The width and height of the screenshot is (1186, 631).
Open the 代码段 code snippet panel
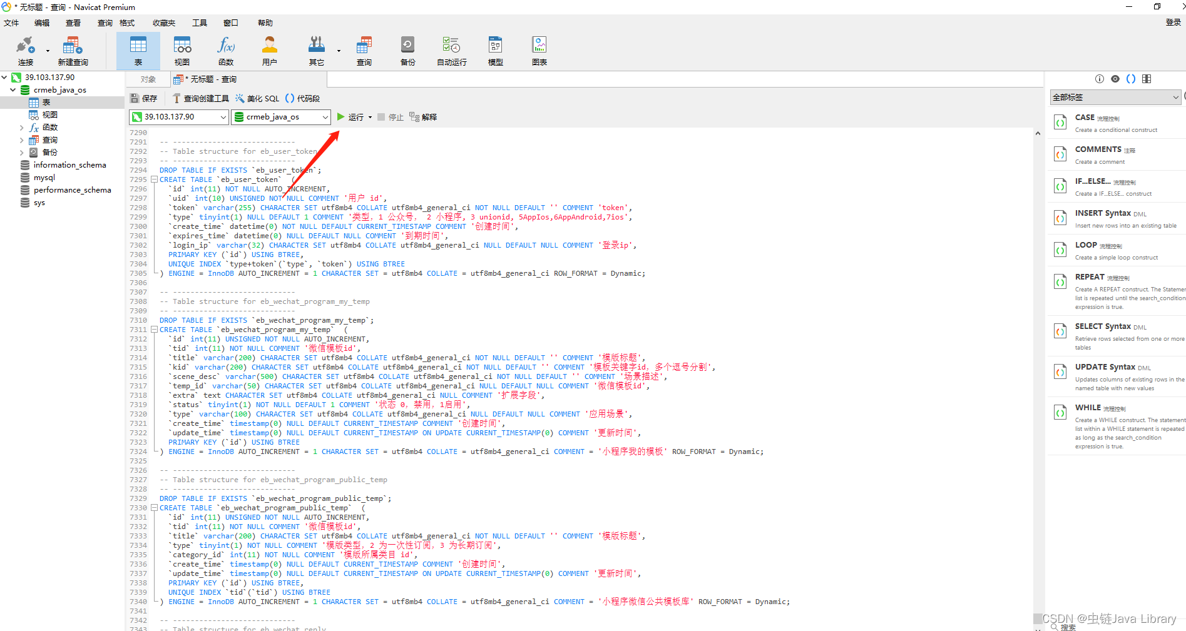pos(303,98)
